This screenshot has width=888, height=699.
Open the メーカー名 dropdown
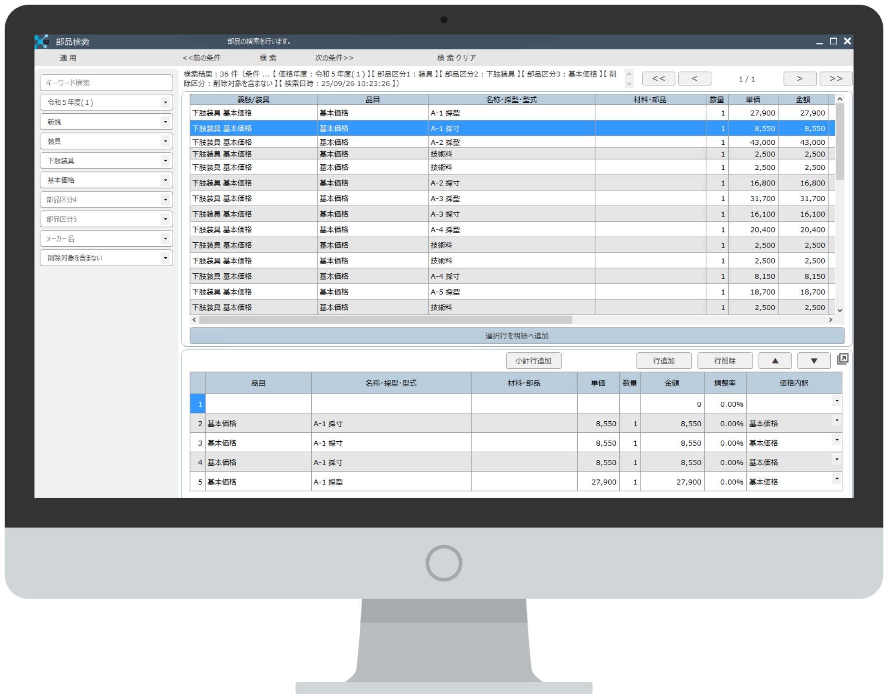[x=165, y=239]
